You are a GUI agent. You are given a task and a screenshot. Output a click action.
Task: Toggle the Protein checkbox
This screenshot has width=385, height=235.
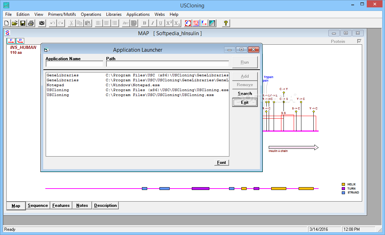pos(359,41)
